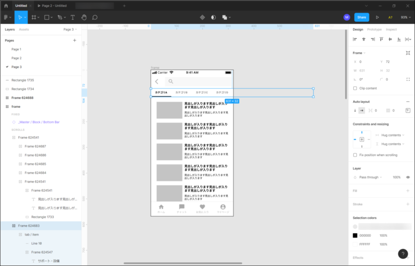Click the Share button
The width and height of the screenshot is (415, 266).
(x=362, y=17)
